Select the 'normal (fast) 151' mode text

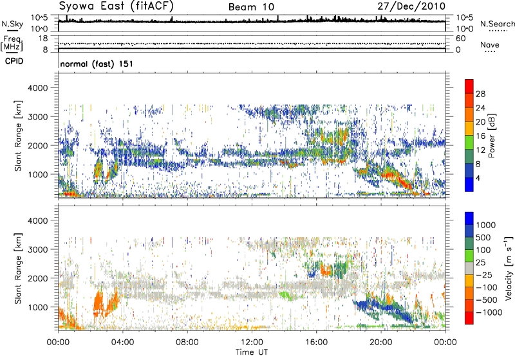click(97, 64)
